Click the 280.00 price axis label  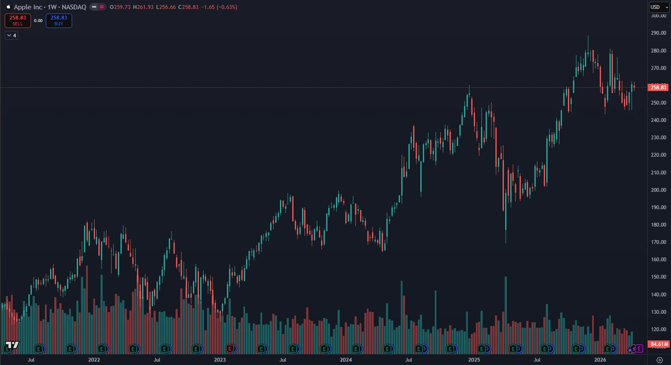(659, 51)
